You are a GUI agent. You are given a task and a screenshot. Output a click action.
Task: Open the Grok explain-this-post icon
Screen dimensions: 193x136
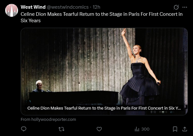[176, 7]
